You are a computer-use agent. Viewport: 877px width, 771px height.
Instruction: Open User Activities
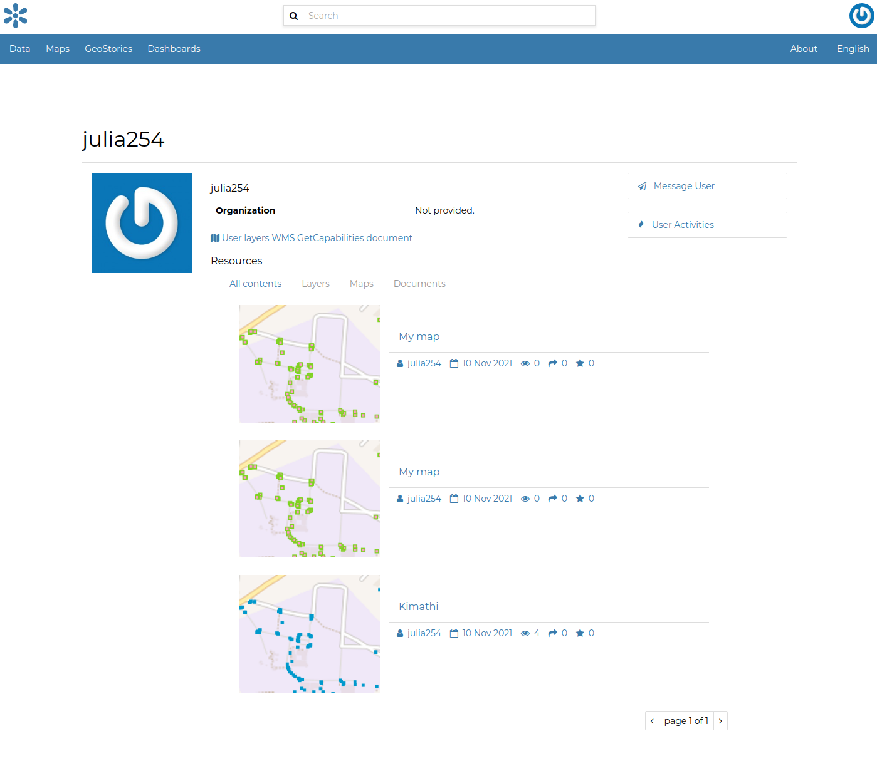click(x=706, y=225)
